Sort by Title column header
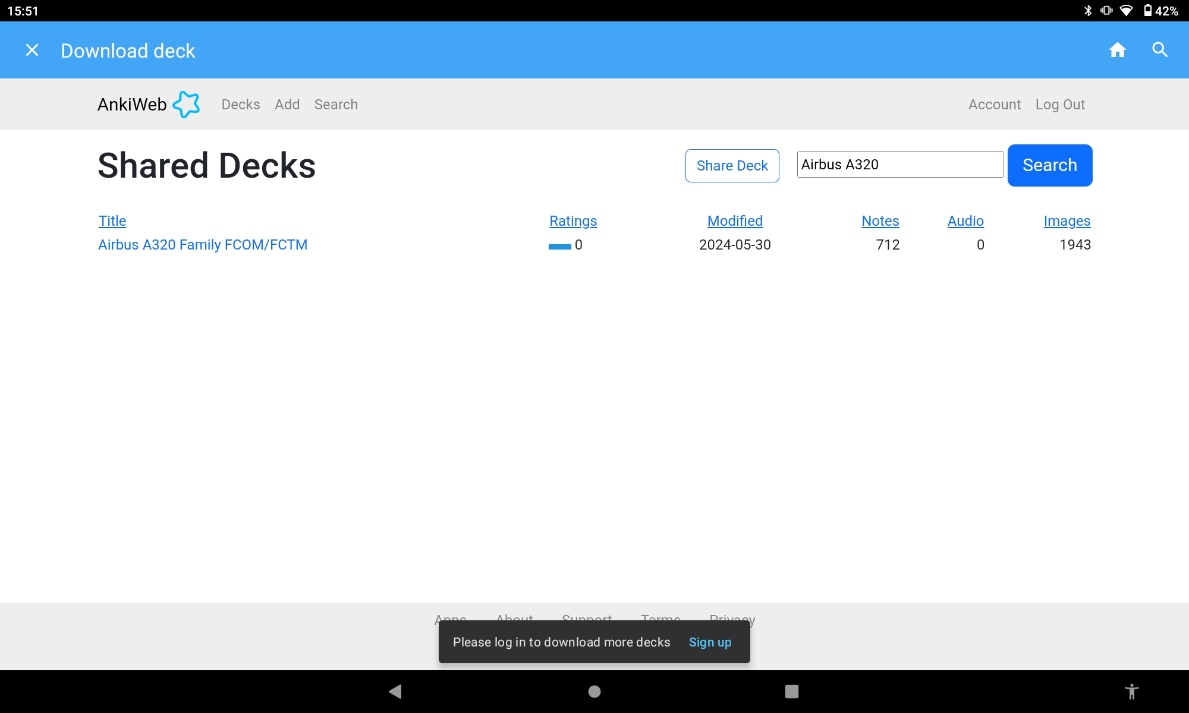Screen dimensions: 1189x713 click(112, 221)
